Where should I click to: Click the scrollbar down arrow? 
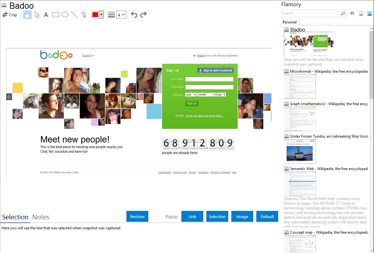(372, 251)
